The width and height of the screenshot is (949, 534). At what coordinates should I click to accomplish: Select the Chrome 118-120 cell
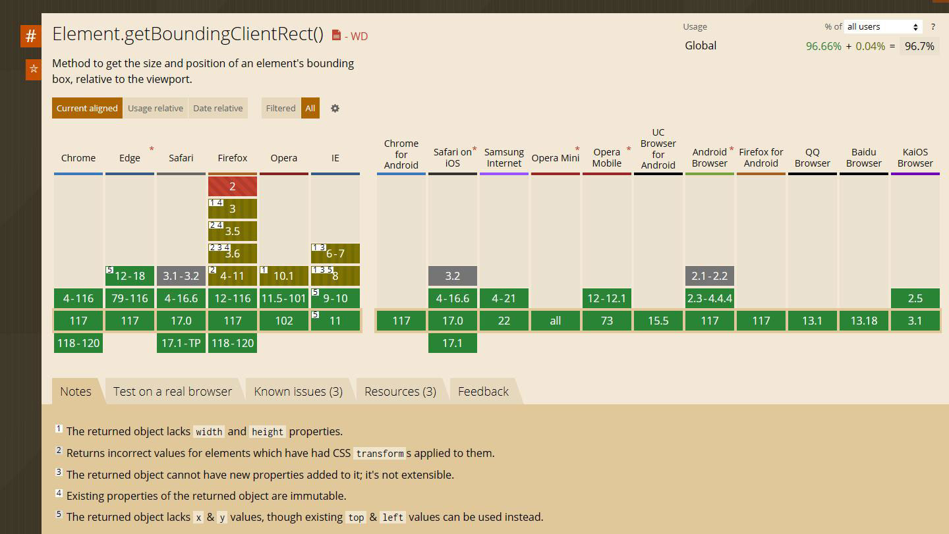coord(78,343)
